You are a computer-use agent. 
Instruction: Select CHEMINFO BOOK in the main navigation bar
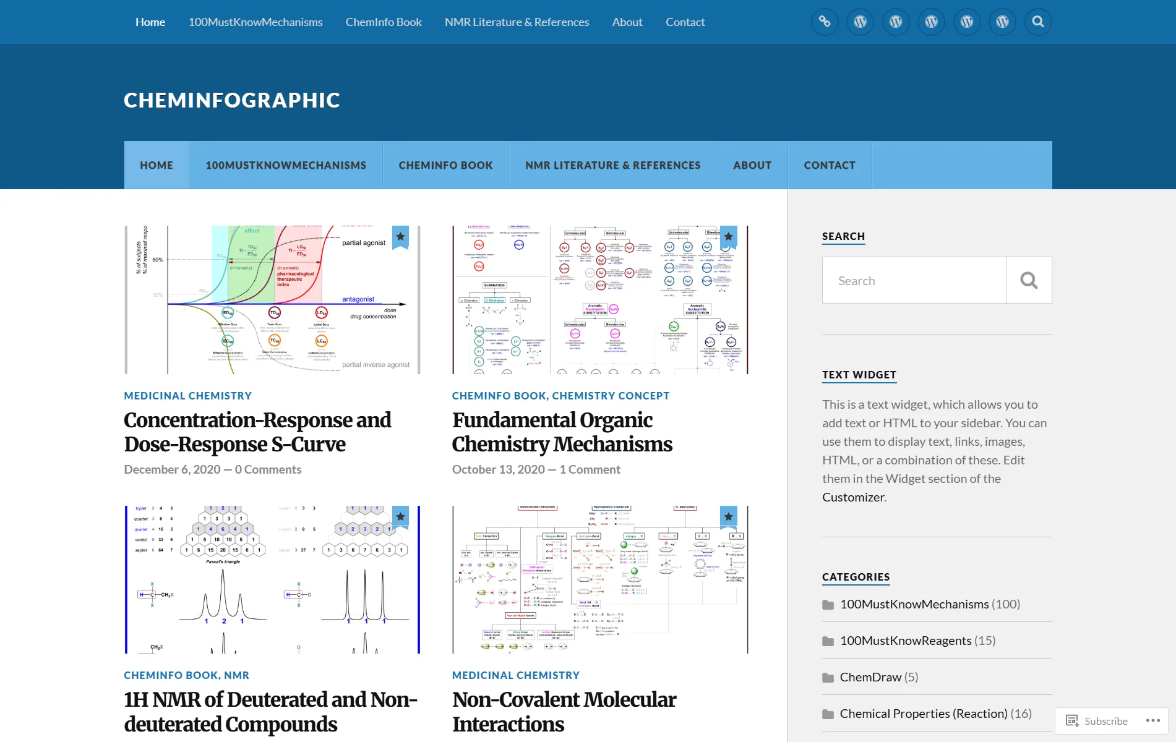pyautogui.click(x=445, y=165)
